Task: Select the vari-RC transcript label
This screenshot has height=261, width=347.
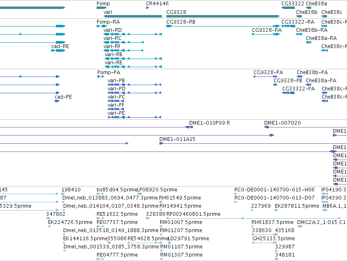Action: [x=113, y=38]
